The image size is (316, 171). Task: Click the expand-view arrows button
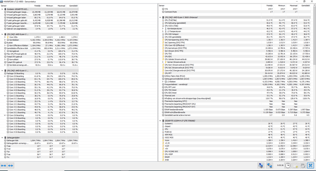click(x=4, y=165)
